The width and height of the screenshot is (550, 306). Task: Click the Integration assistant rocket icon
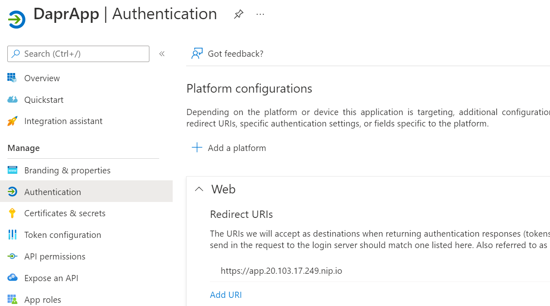coord(13,121)
